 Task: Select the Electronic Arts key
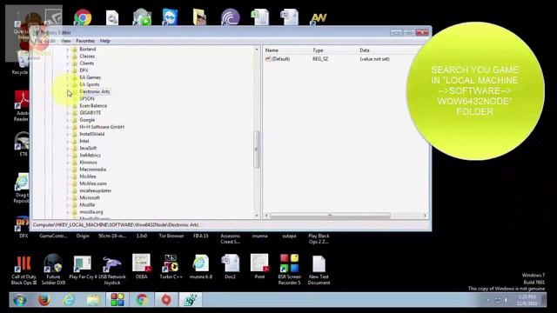tap(95, 91)
